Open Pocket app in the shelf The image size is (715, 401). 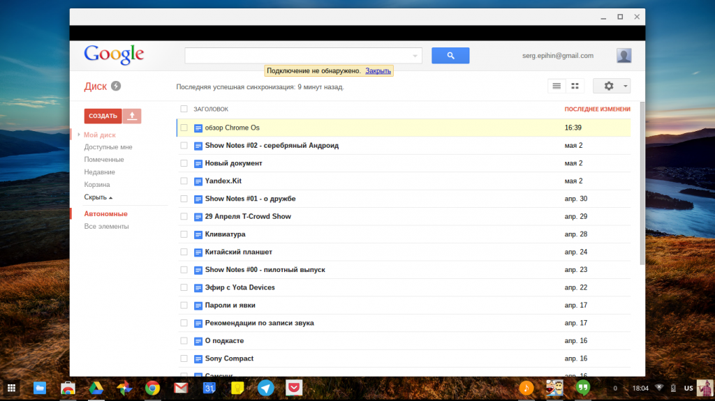[294, 388]
